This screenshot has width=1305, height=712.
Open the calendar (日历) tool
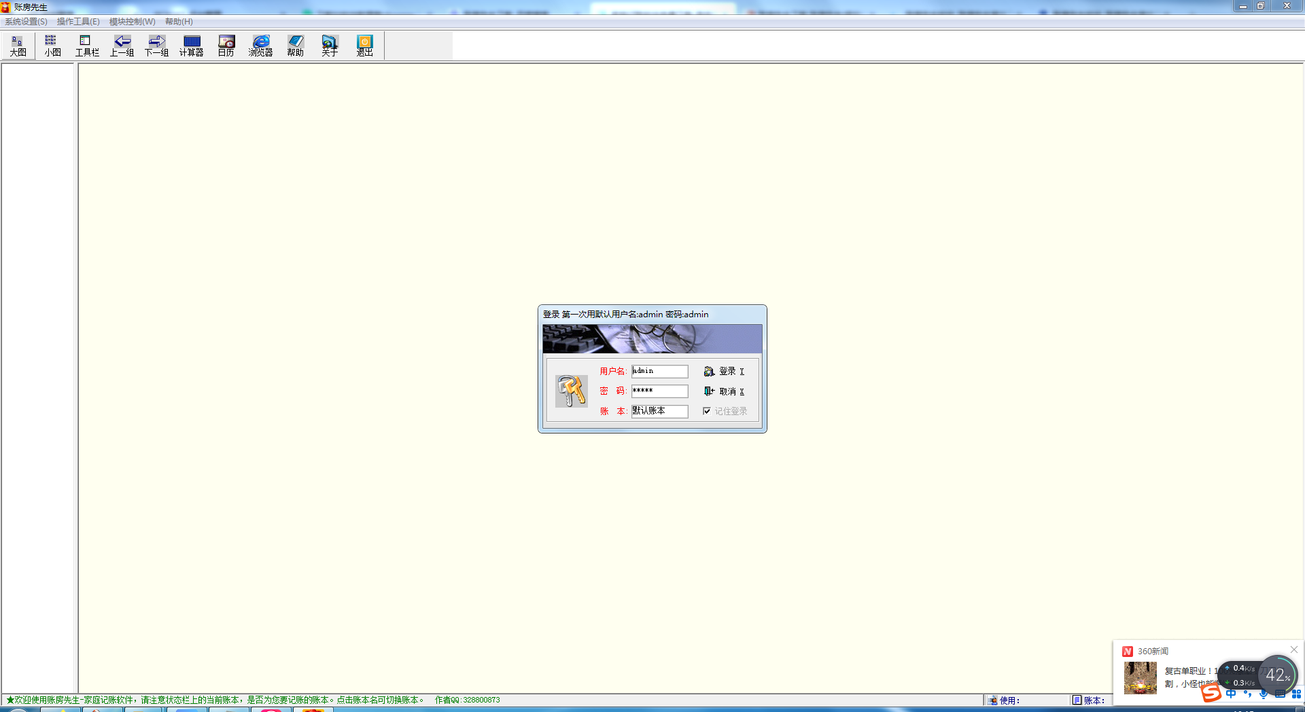pos(226,46)
